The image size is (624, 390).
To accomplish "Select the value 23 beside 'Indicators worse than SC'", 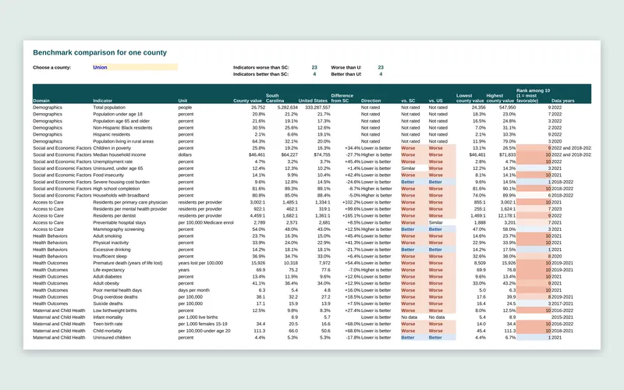I will tap(314, 67).
